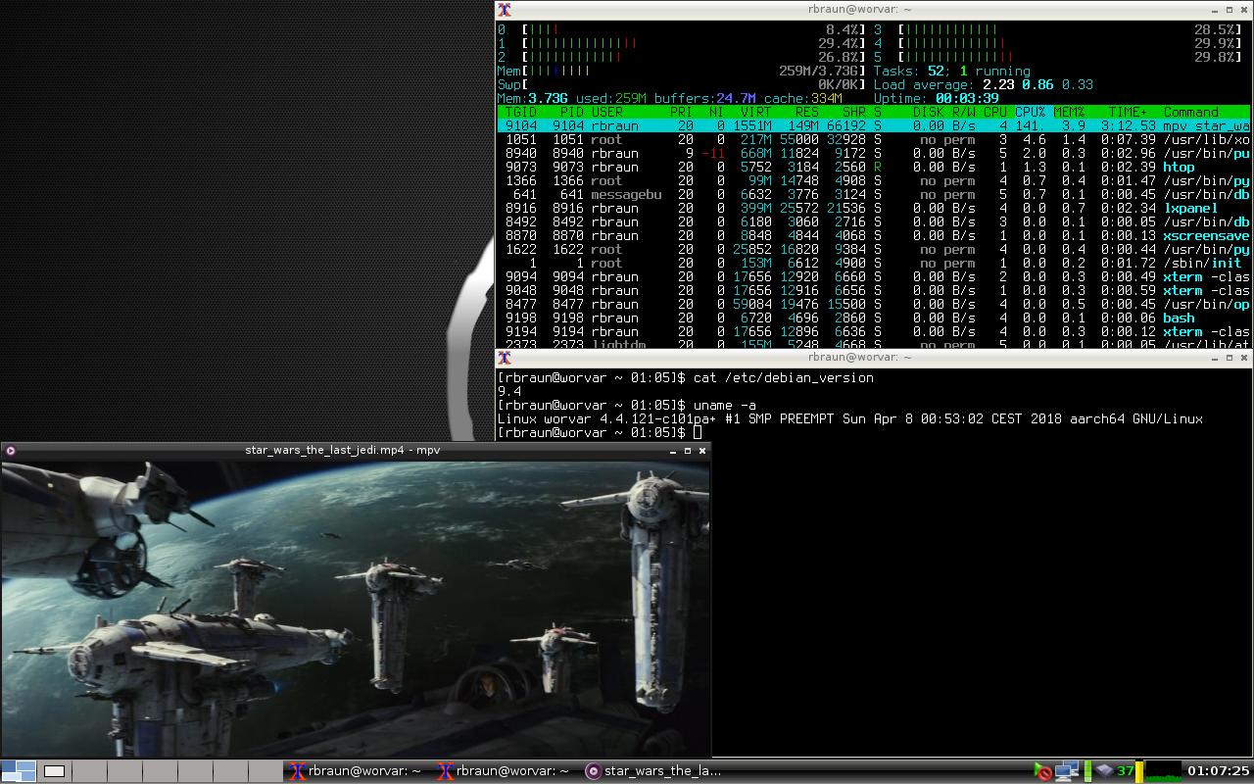Click the Swp usage meter in htop
The height and width of the screenshot is (784, 1254).
click(x=682, y=84)
